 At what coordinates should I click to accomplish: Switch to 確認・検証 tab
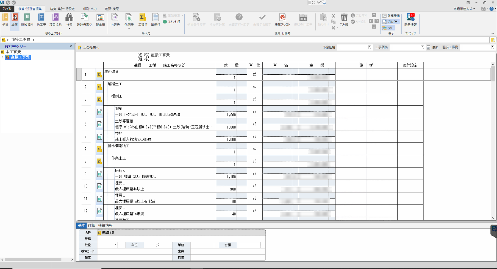pos(112,9)
